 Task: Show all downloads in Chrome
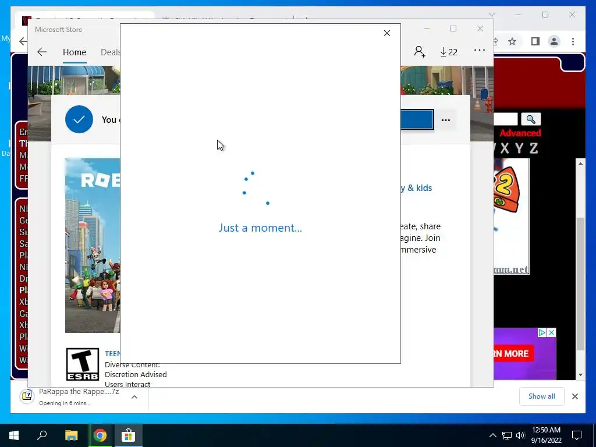(541, 396)
